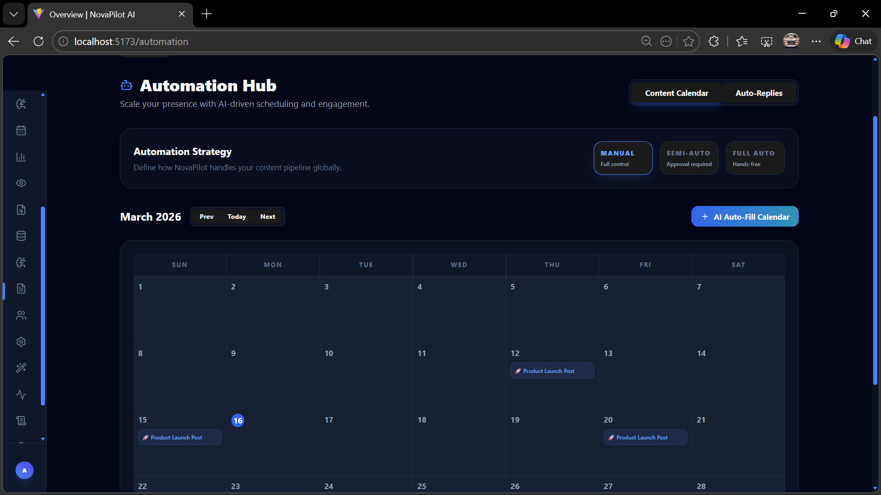881x495 pixels.
Task: Select calendar day 18
Action: [459, 442]
